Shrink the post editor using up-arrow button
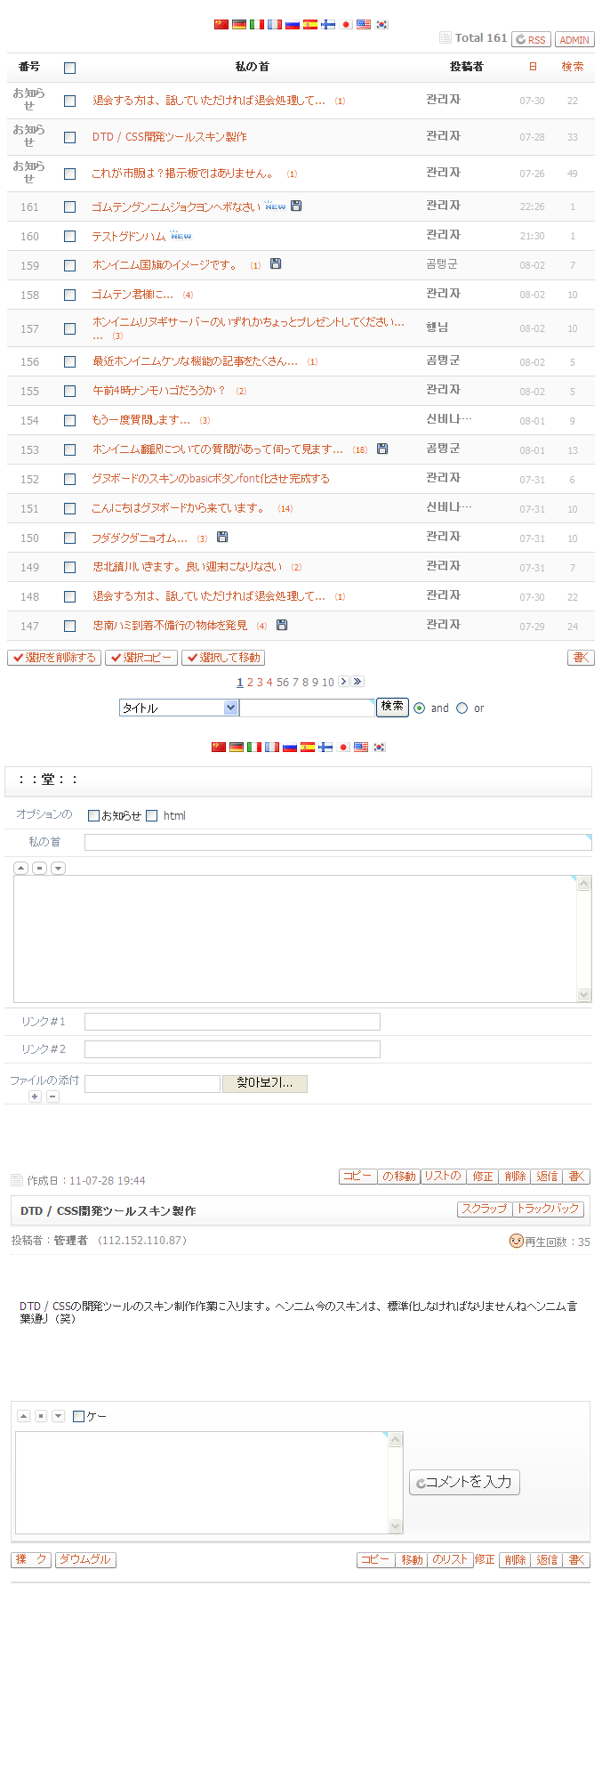 [x=21, y=868]
